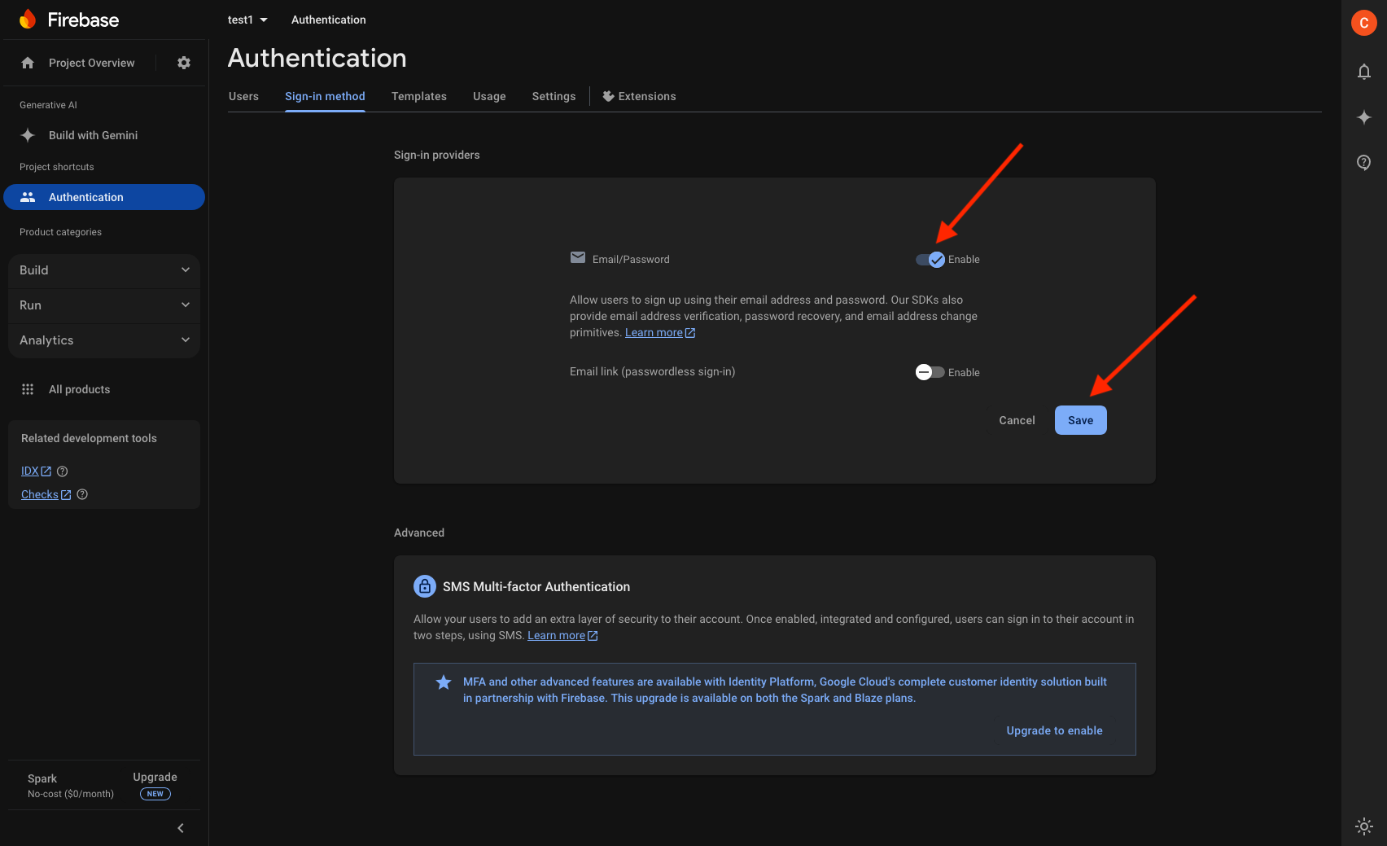The width and height of the screenshot is (1387, 846).
Task: Expand the Analytics category
Action: pyautogui.click(x=104, y=340)
